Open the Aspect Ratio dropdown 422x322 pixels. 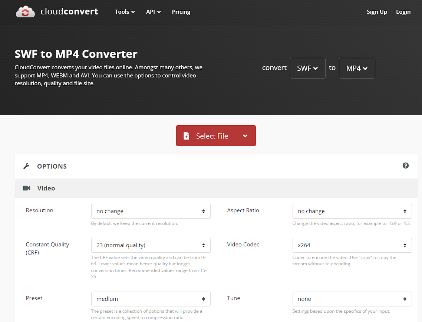[x=352, y=211]
